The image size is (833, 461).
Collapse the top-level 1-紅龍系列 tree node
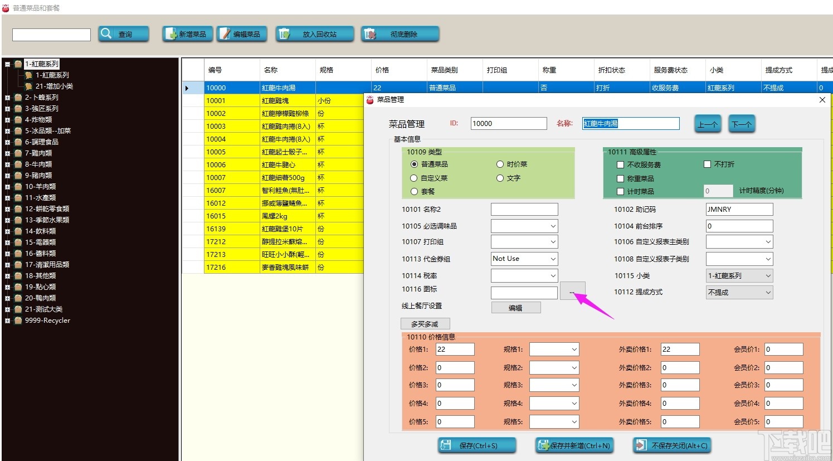click(x=8, y=64)
